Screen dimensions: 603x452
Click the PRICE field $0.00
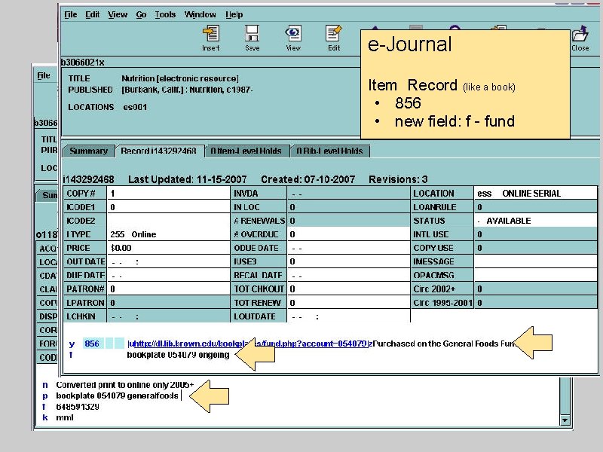click(x=168, y=248)
